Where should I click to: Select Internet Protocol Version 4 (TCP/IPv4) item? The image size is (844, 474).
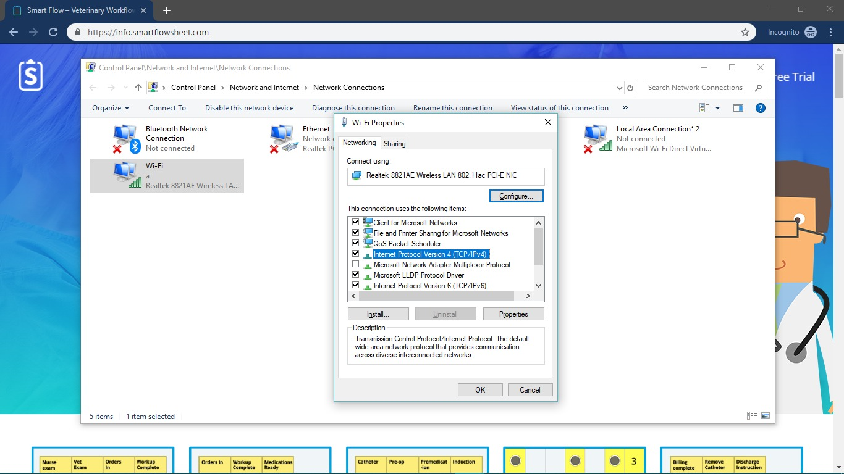point(431,254)
